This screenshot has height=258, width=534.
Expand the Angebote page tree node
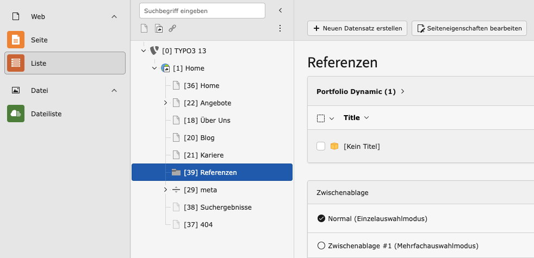(165, 103)
